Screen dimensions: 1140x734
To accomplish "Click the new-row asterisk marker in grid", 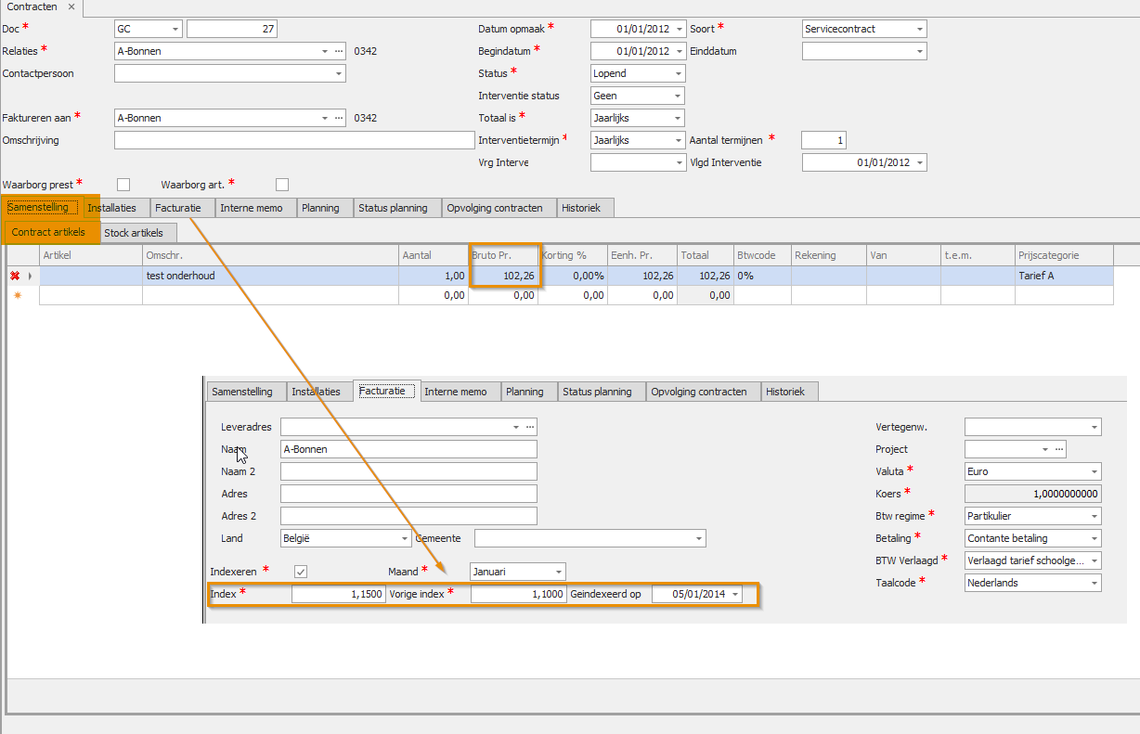I will click(x=16, y=295).
